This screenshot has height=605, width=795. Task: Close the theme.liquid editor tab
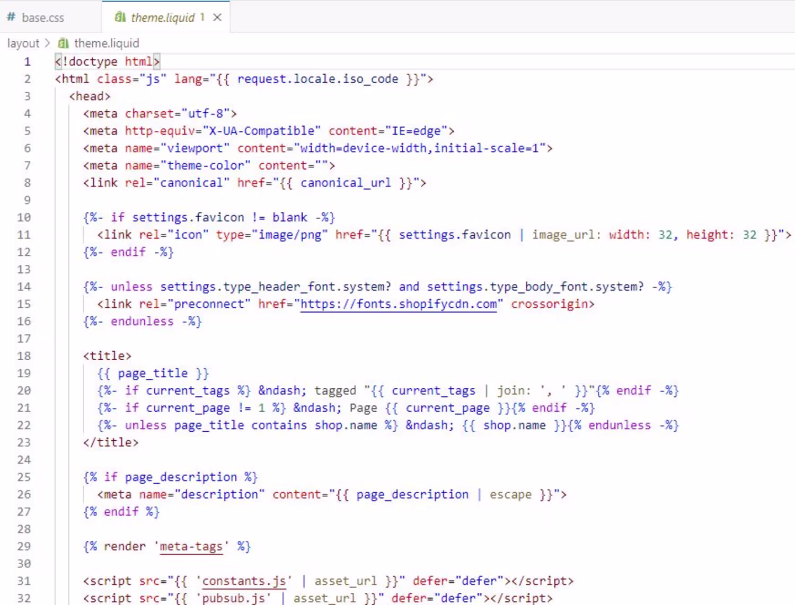click(217, 17)
